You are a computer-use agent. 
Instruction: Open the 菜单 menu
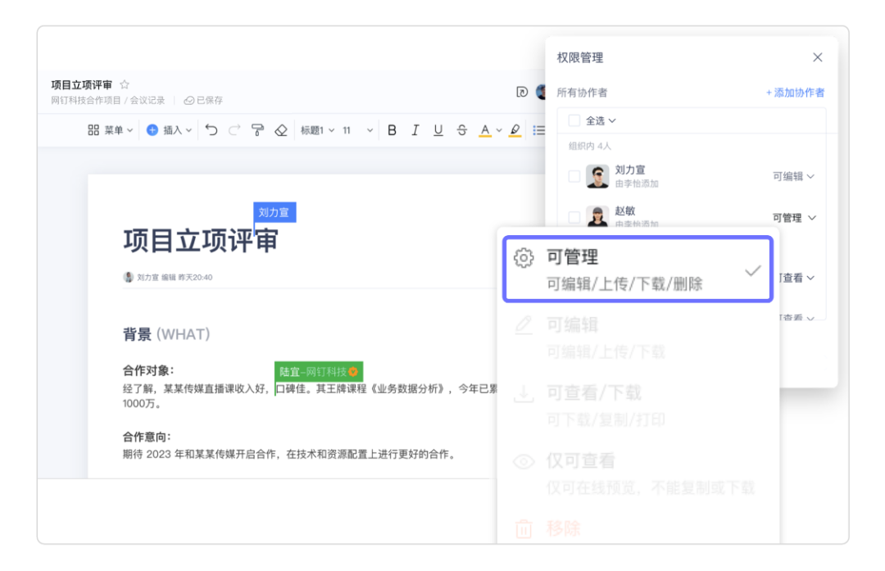click(x=111, y=130)
